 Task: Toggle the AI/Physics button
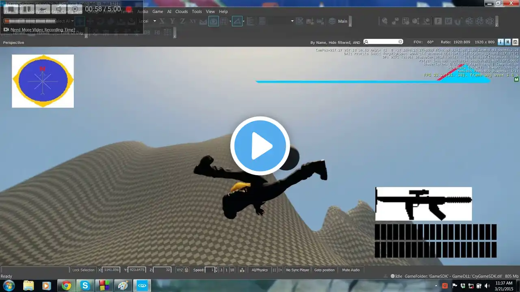260,270
